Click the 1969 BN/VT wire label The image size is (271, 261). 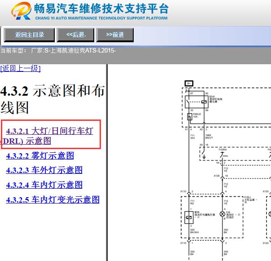(209, 137)
